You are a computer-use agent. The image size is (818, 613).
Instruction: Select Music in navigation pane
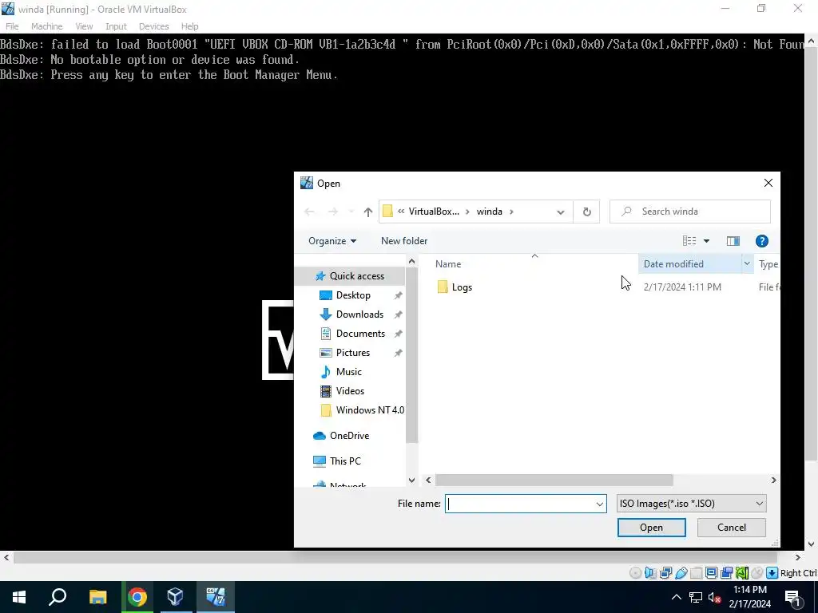tap(348, 372)
